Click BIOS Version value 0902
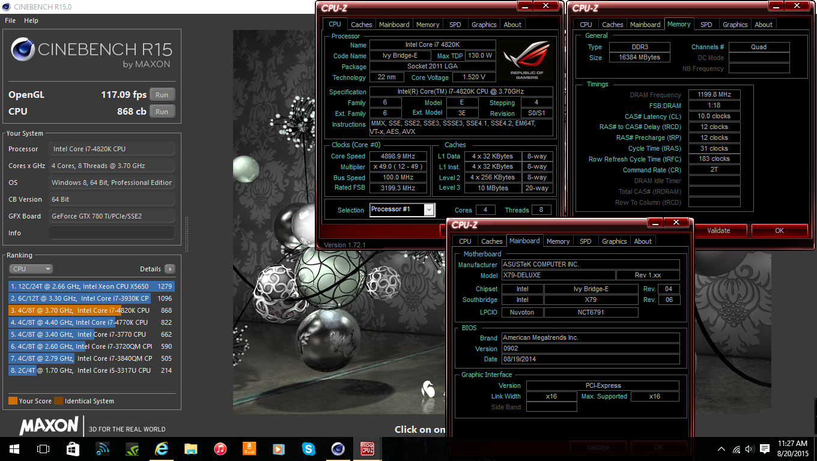The height and width of the screenshot is (461, 817). pos(591,348)
